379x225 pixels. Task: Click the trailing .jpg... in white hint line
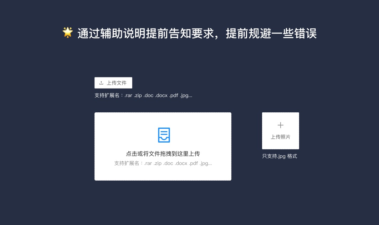click(186, 95)
